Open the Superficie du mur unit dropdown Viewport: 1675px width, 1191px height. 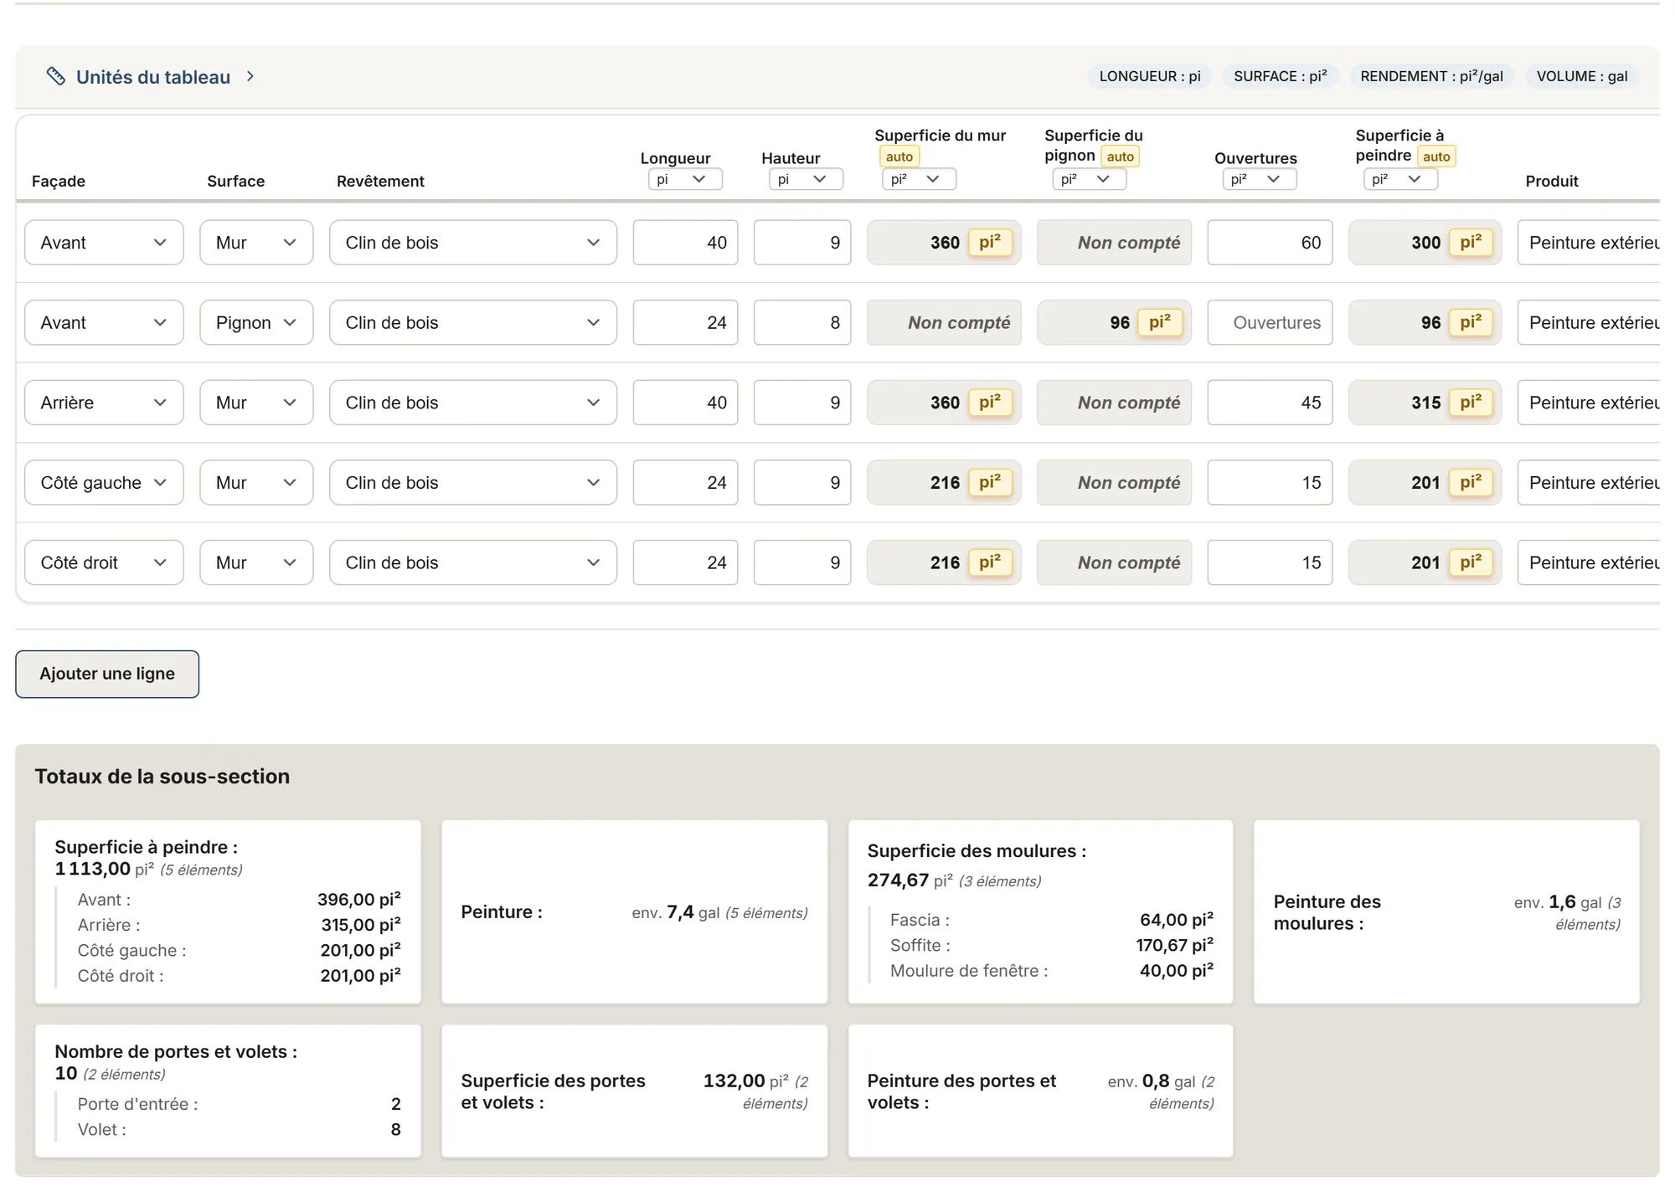coord(919,179)
